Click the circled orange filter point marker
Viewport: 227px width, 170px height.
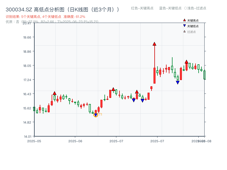tap(96, 115)
